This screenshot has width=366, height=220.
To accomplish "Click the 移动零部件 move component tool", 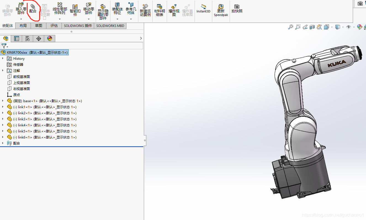I will pos(89,9).
